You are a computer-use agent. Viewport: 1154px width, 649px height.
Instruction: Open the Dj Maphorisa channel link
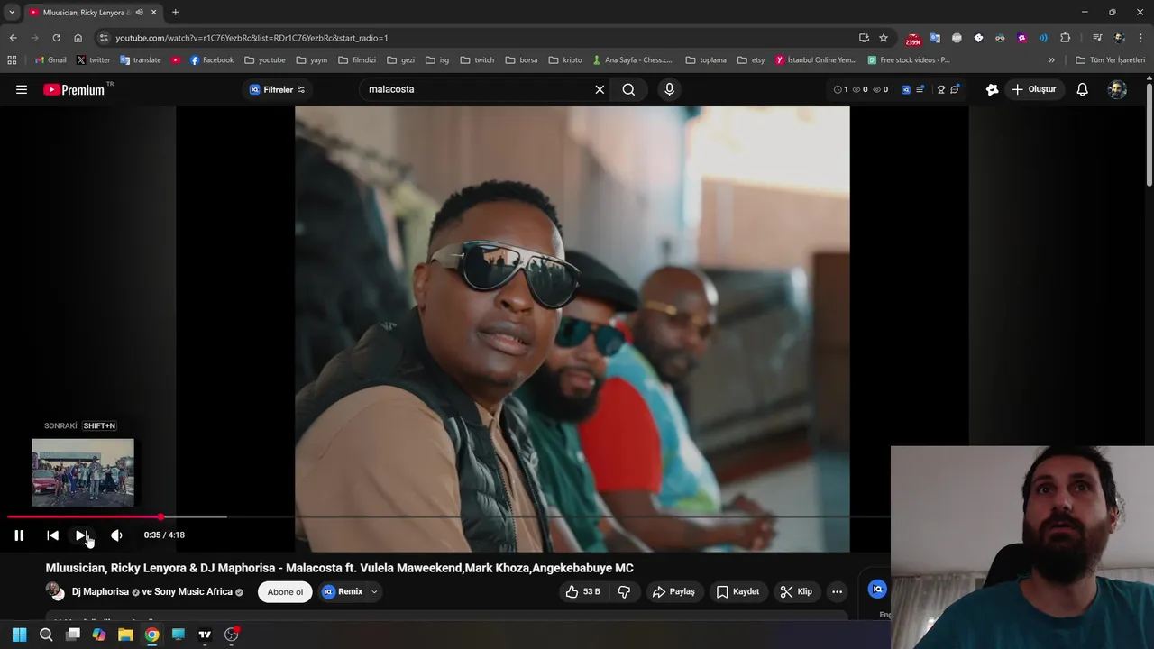pyautogui.click(x=100, y=592)
